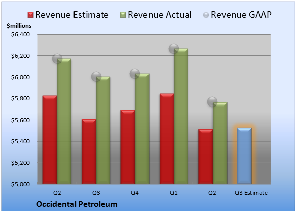Click the GAAP marker above the Q4 bar

pyautogui.click(x=135, y=73)
